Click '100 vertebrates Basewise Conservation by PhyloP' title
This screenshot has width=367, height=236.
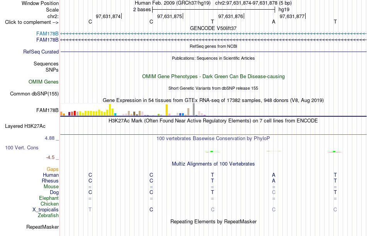tap(213, 138)
